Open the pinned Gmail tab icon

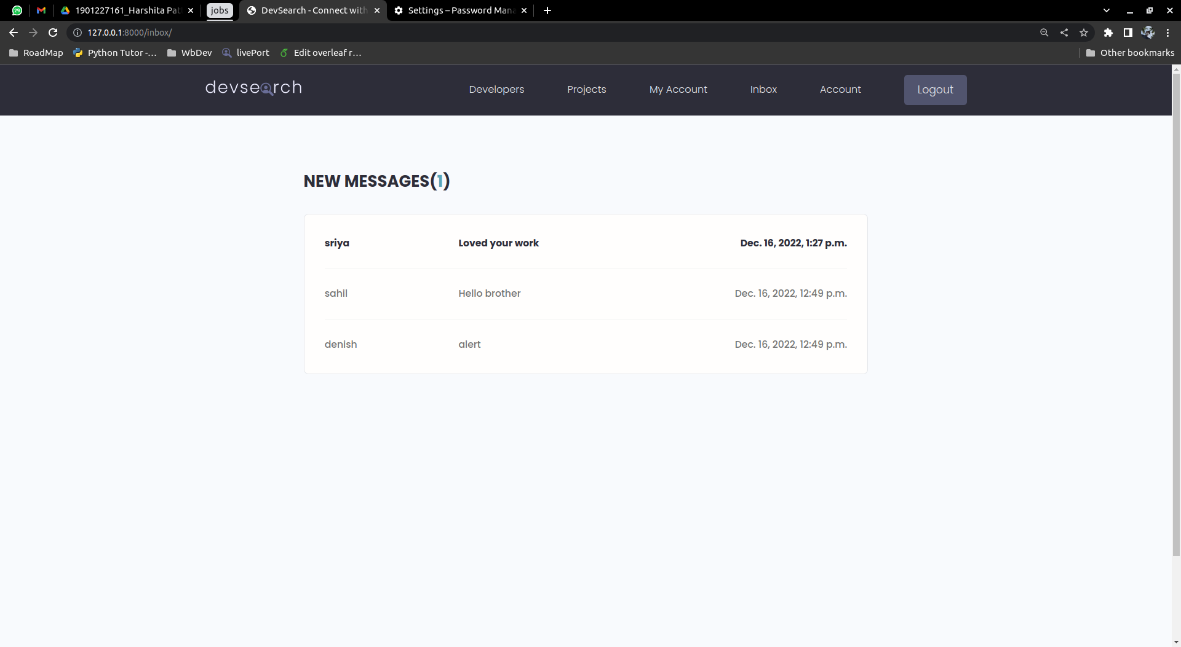click(41, 10)
